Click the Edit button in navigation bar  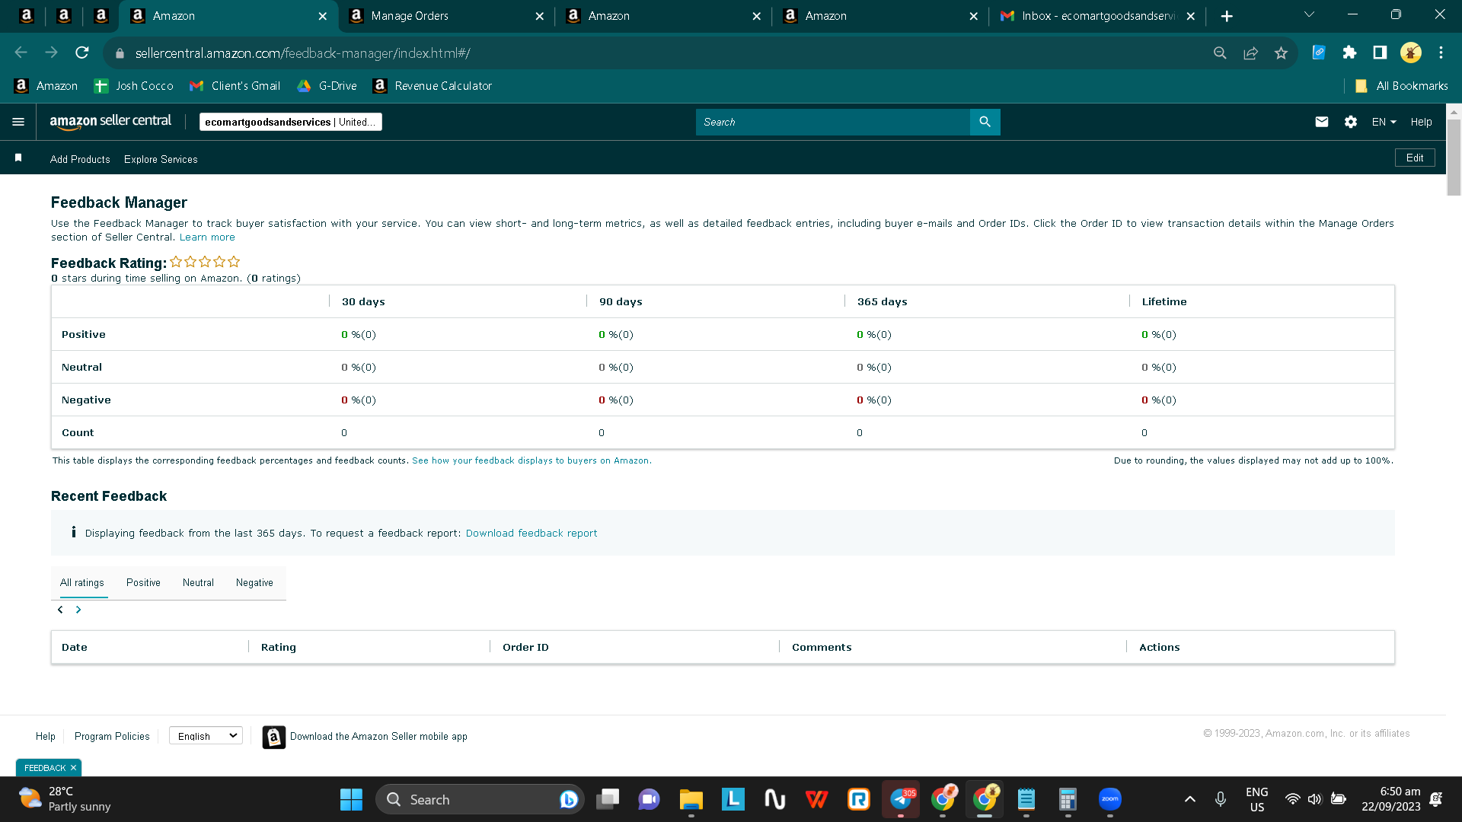[x=1415, y=158]
